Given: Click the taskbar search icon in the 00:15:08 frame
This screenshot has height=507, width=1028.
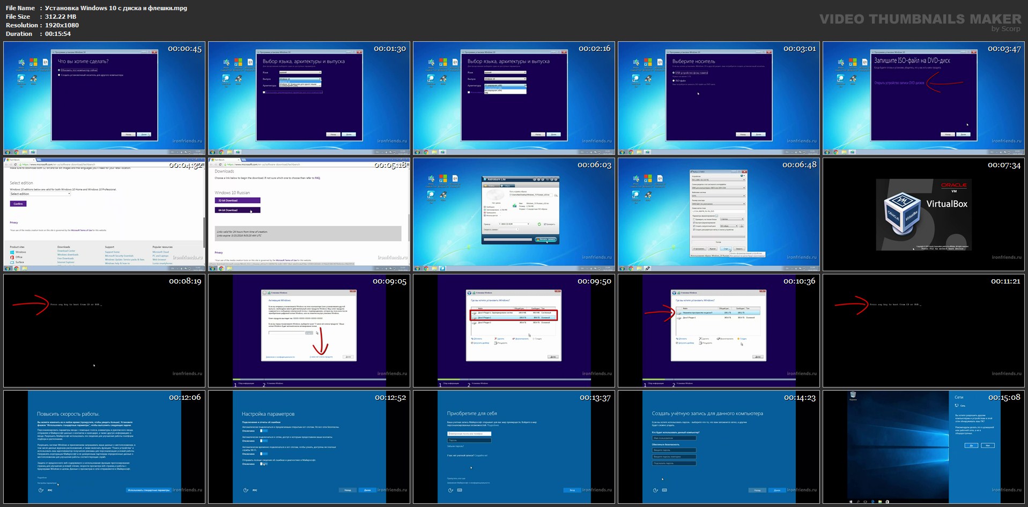Looking at the screenshot, I should 858,502.
